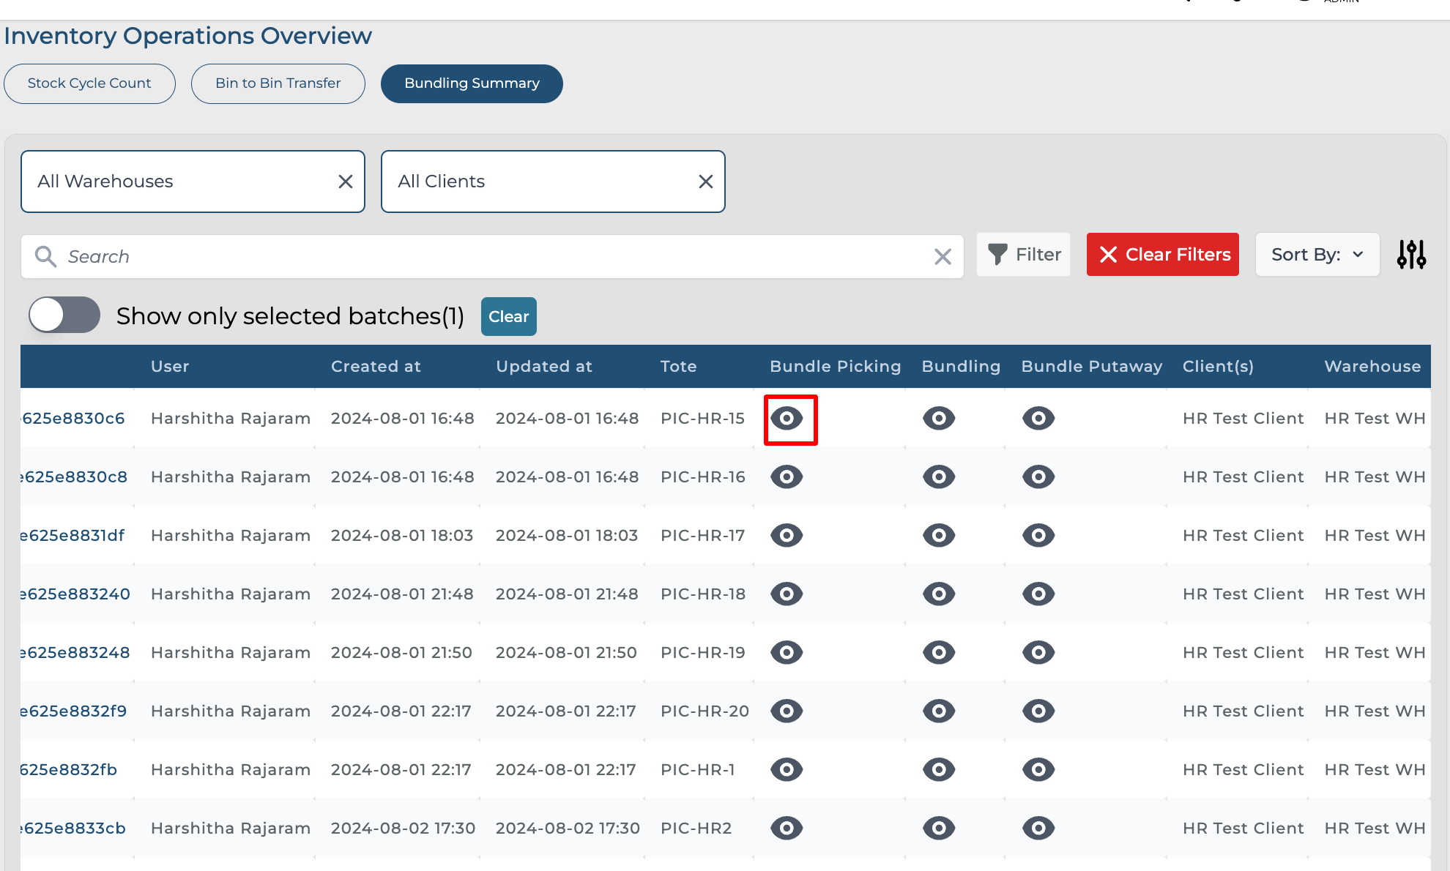Clear the search box with X icon
Image resolution: width=1450 pixels, height=871 pixels.
(x=943, y=256)
